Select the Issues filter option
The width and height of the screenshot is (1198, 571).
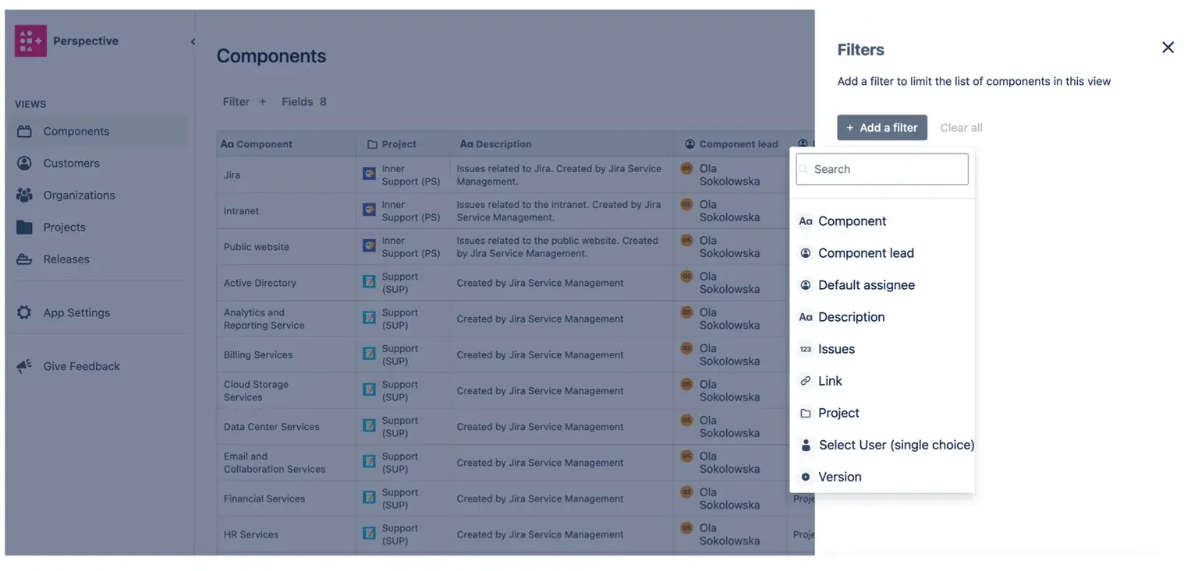point(836,349)
